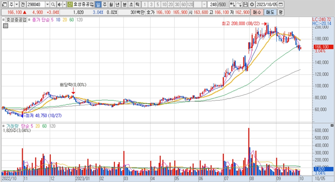Click the speaker sound alert icon
The width and height of the screenshot is (335, 182).
[60, 4]
